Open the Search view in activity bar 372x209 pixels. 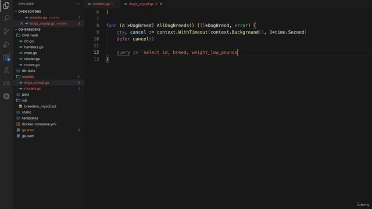pyautogui.click(x=6, y=18)
